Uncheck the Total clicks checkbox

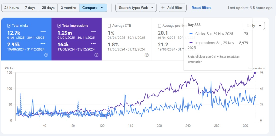point(9,26)
